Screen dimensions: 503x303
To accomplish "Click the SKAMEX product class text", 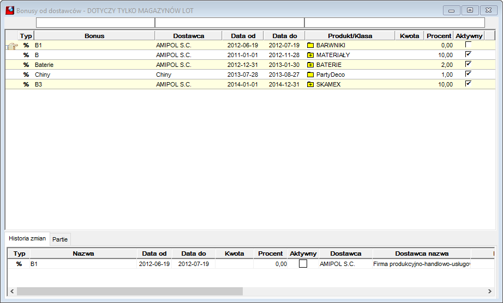I will click(328, 84).
